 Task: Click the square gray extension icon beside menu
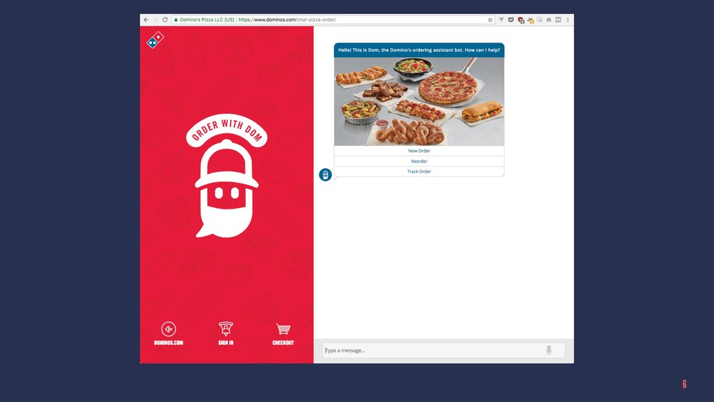[559, 20]
